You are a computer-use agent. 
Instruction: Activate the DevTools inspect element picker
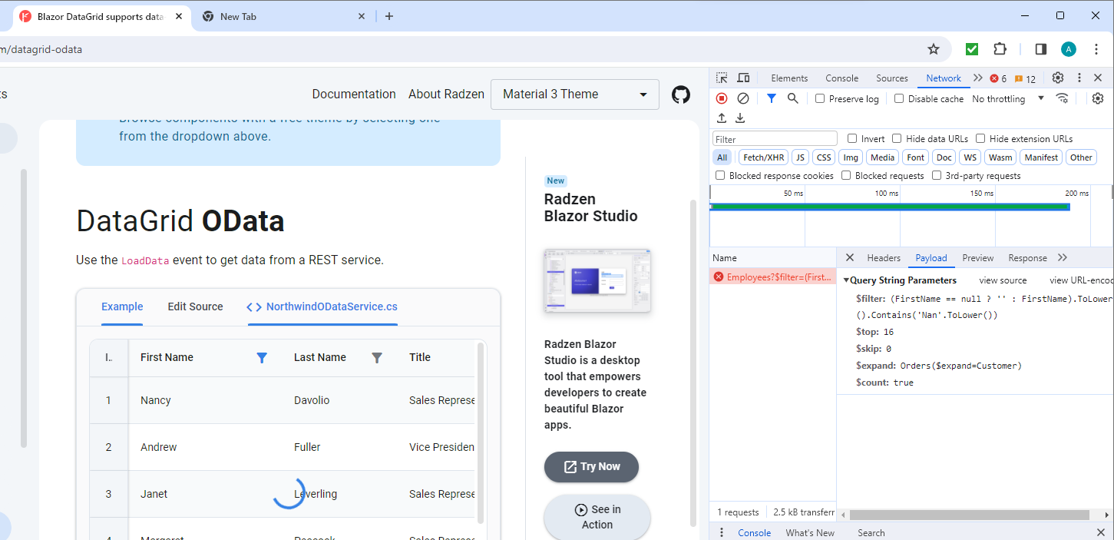click(x=722, y=78)
